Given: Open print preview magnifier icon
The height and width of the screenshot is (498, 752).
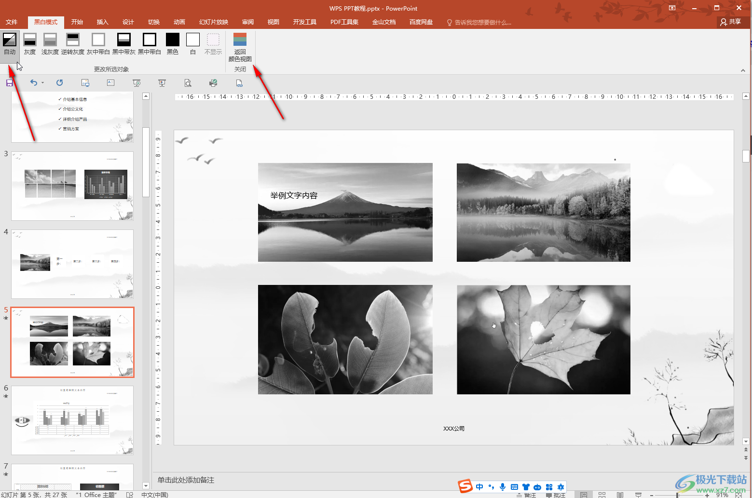Looking at the screenshot, I should pos(188,83).
